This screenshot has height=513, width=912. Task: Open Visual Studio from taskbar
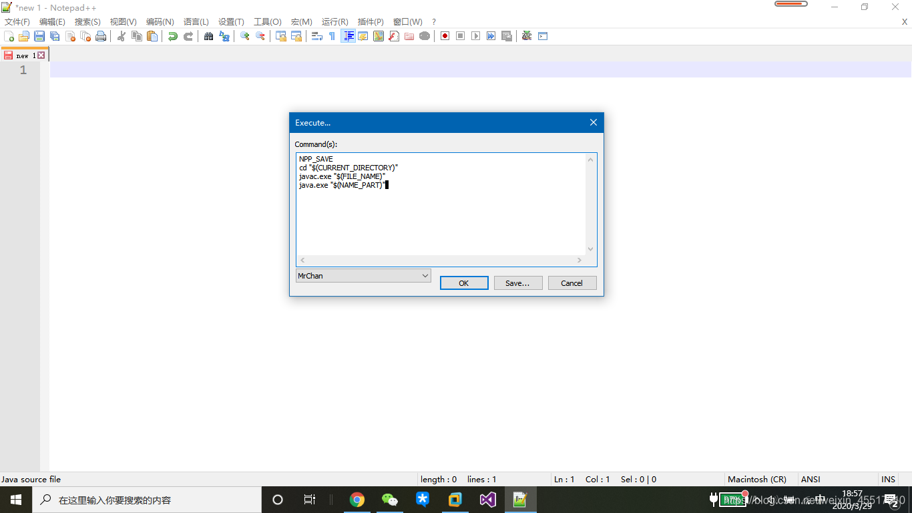(487, 500)
